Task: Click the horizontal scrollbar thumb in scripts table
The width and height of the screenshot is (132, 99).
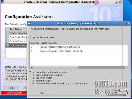Action: (x=56, y=67)
